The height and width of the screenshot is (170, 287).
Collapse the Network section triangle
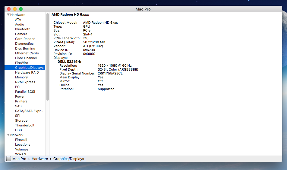coord(8,135)
